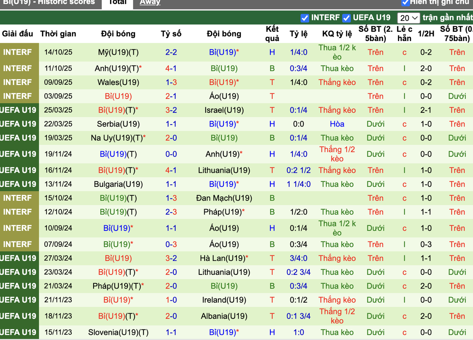The image size is (473, 340).
Task: Click the Na Uy(U19)(T) team
Action: pos(118,138)
